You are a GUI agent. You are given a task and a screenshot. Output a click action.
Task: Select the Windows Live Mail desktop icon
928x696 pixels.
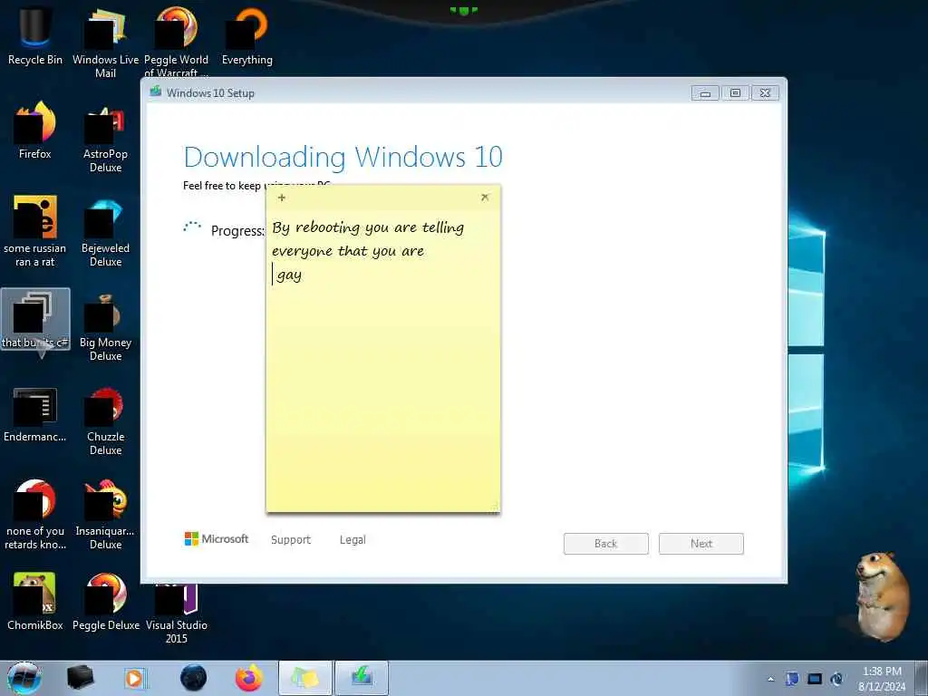tap(105, 42)
